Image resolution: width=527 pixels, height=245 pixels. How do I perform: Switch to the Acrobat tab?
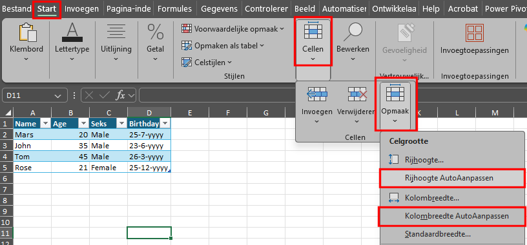tap(463, 9)
